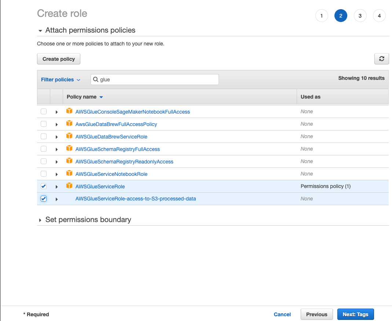Enable the AWSGlueServiceNotebookRole checkbox
Screen dimensions: 392x321
[x=44, y=174]
